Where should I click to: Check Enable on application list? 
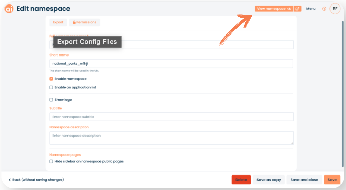point(51,87)
